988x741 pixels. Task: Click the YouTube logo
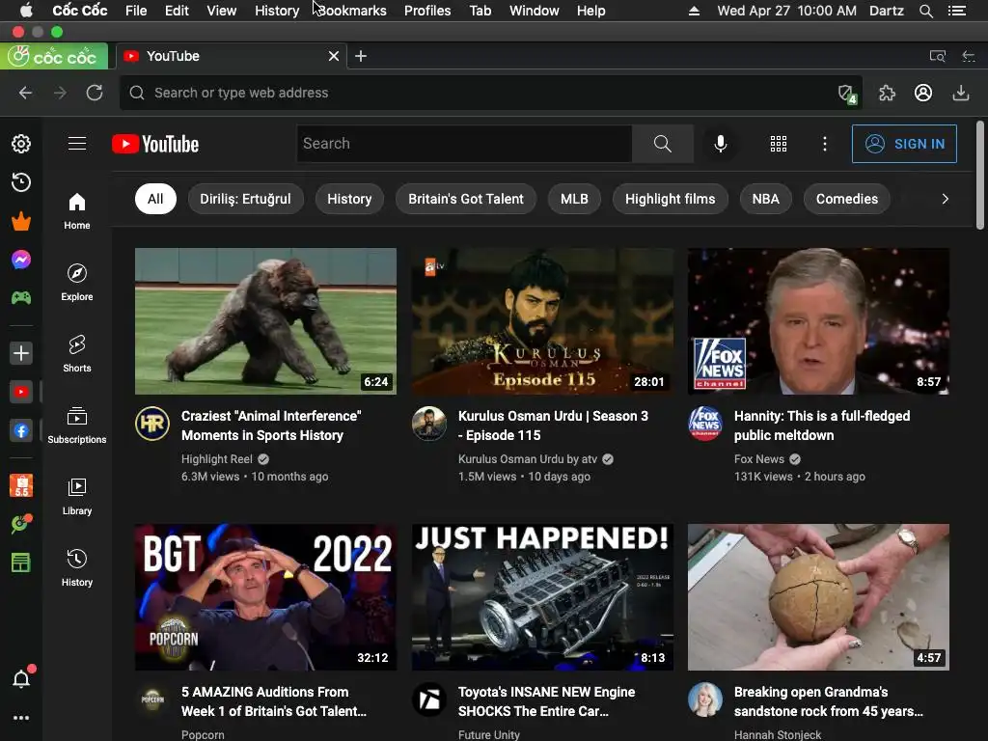click(x=155, y=145)
